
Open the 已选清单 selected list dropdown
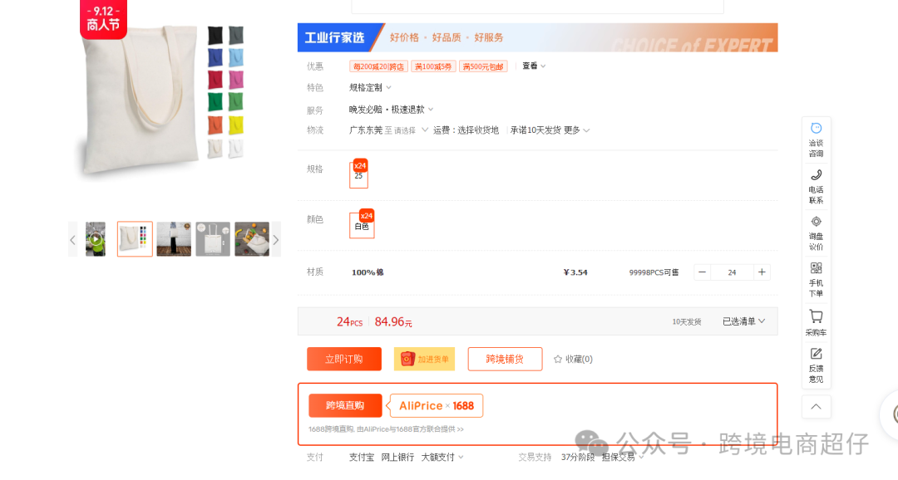(x=743, y=321)
